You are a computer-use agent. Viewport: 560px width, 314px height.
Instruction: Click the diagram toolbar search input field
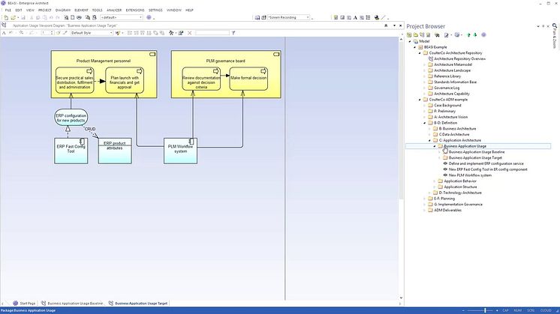tap(212, 33)
